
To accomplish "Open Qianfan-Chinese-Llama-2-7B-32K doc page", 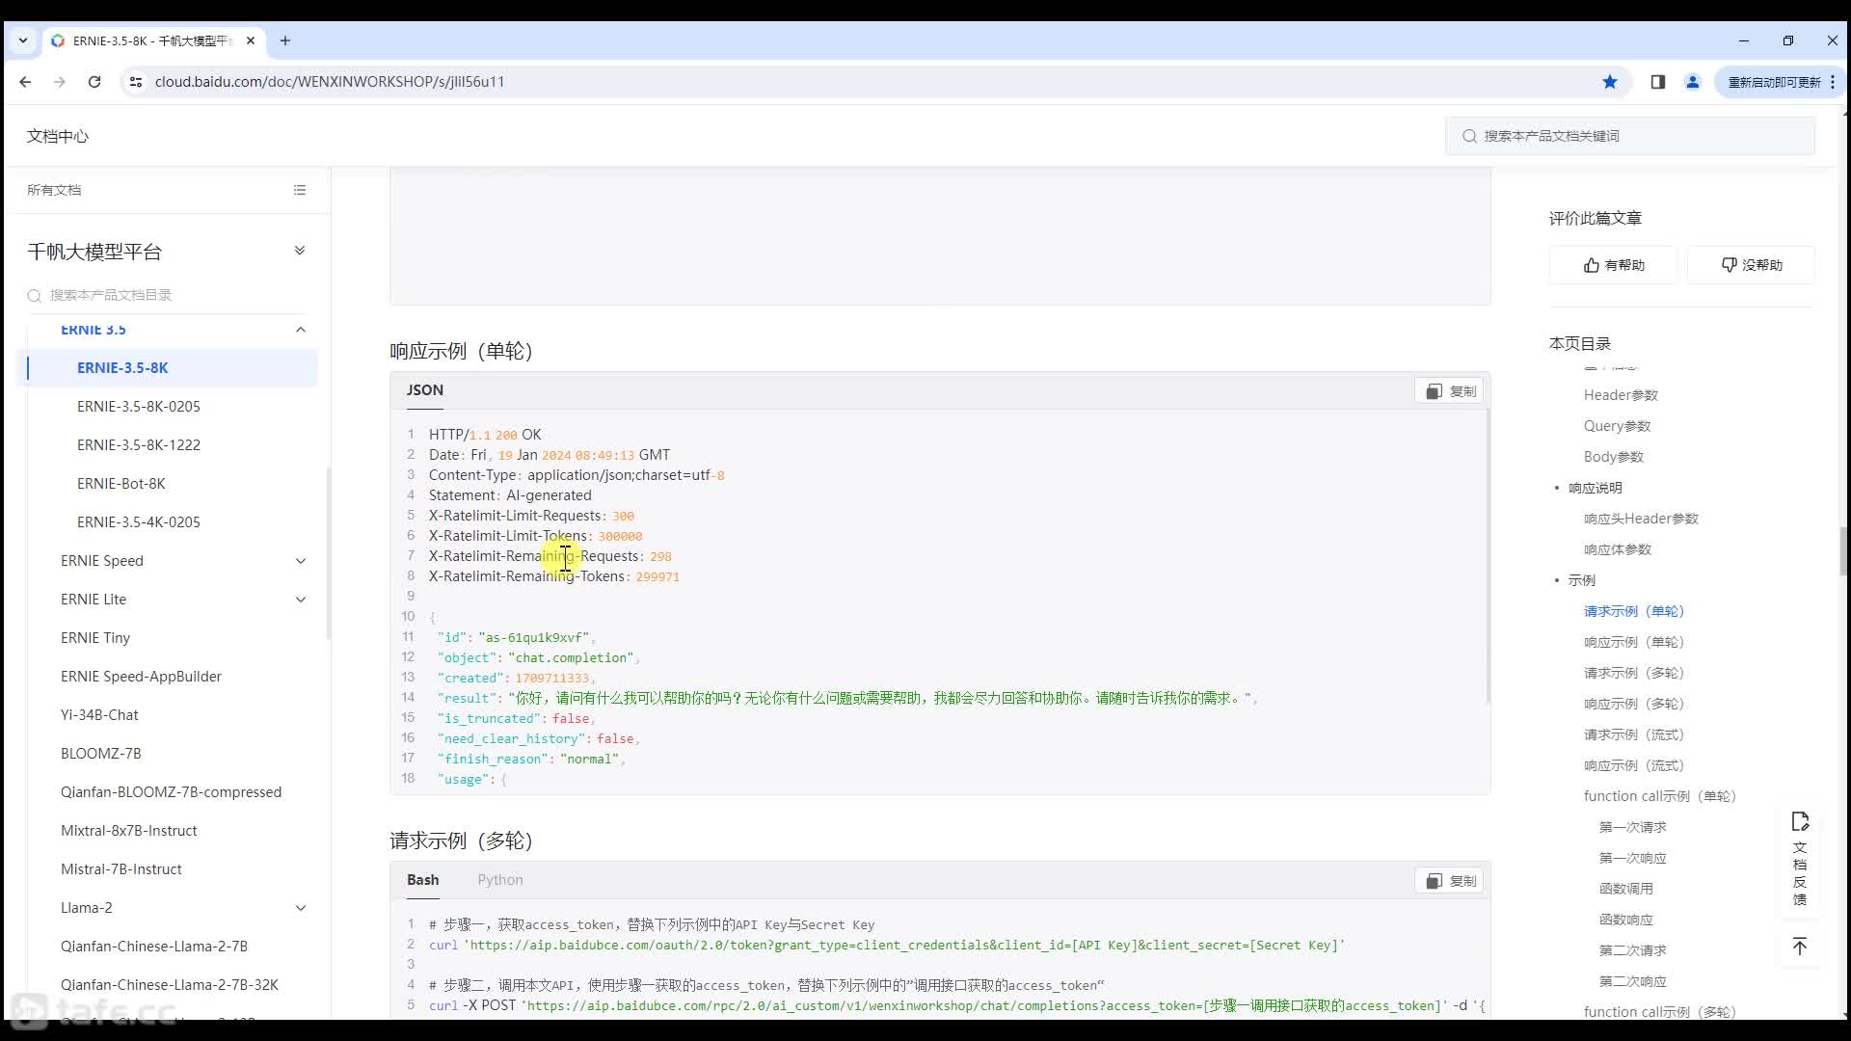I will point(170,984).
